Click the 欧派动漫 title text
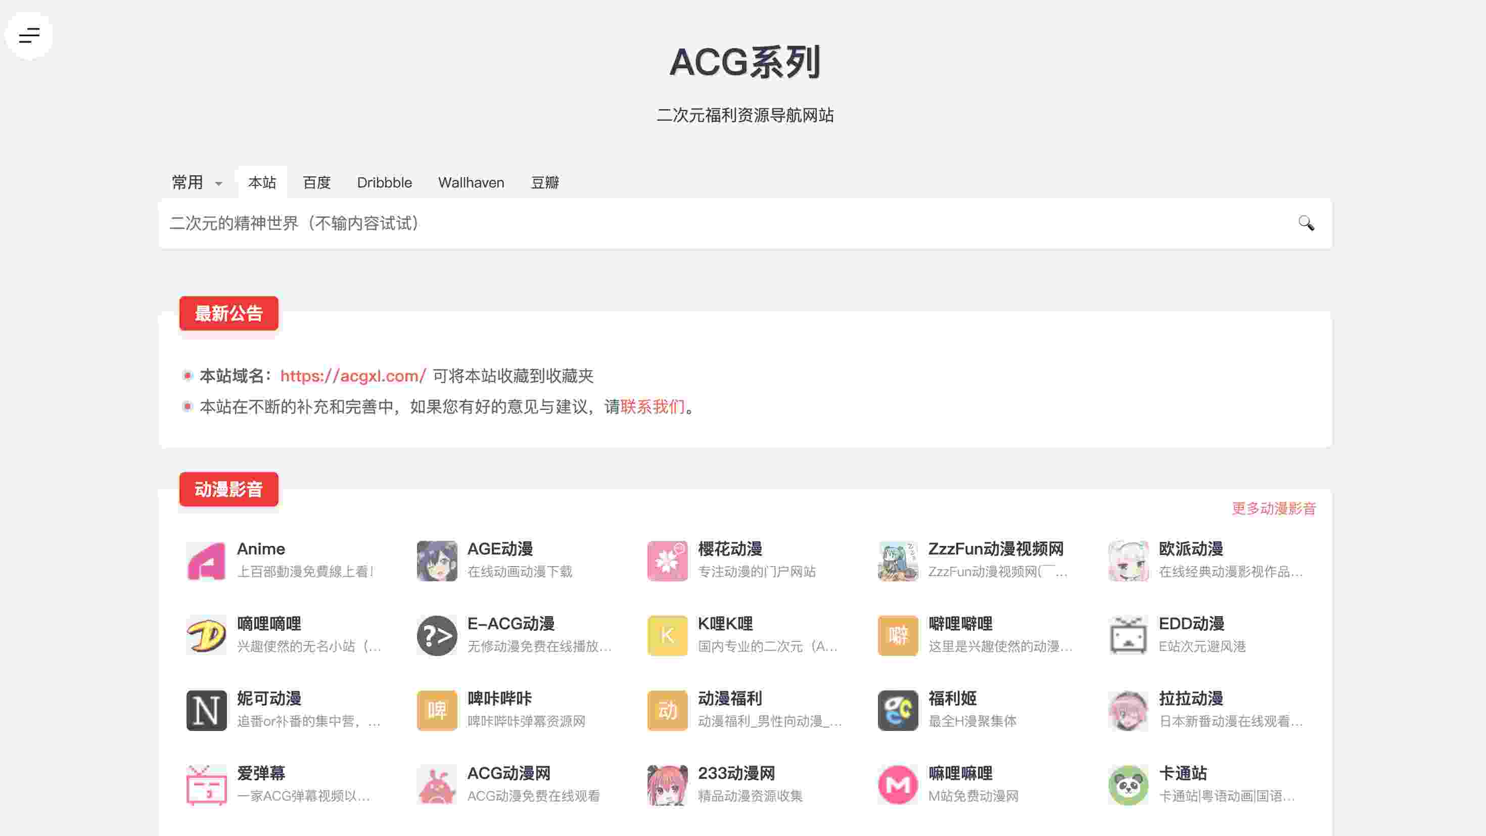1486x836 pixels. (x=1191, y=549)
